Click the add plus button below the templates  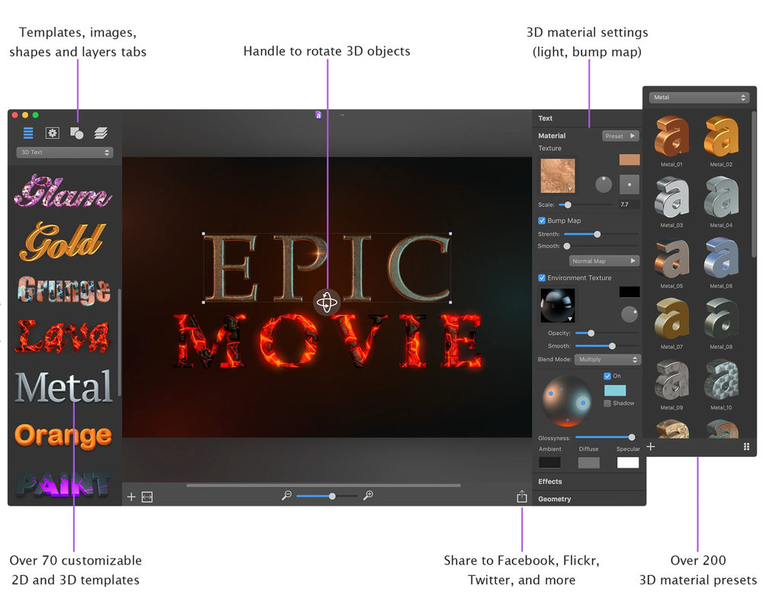point(131,497)
